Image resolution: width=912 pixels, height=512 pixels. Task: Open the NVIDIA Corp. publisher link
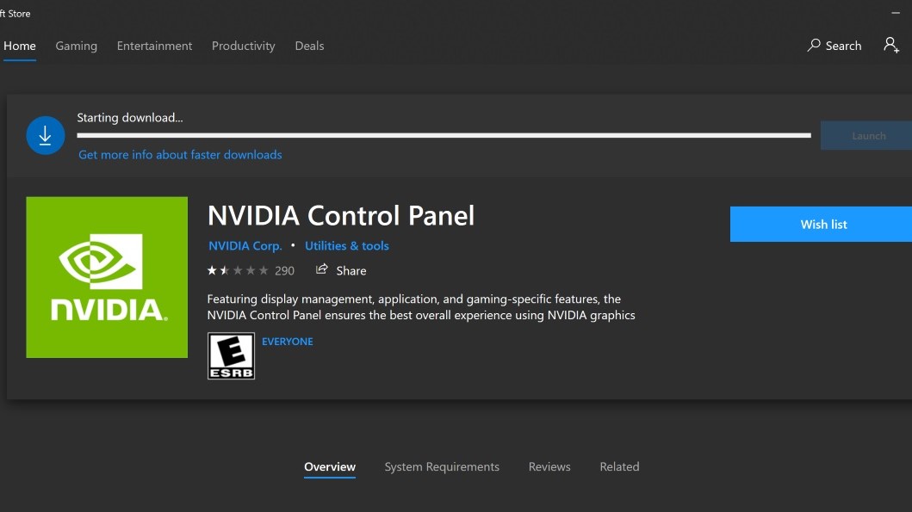pos(245,245)
